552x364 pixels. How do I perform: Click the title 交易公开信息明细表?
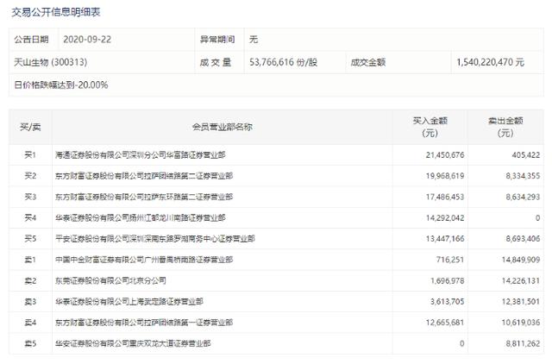[56, 12]
